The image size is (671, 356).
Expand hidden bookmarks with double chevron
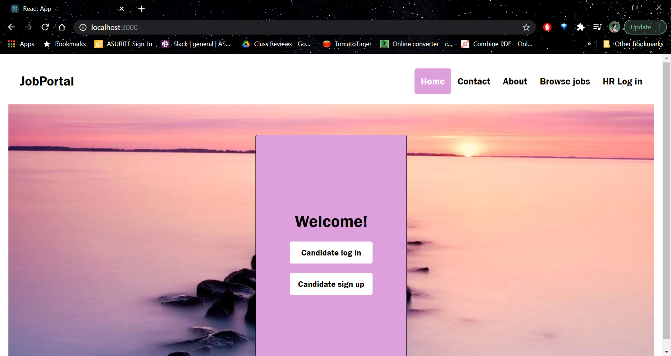pyautogui.click(x=589, y=44)
